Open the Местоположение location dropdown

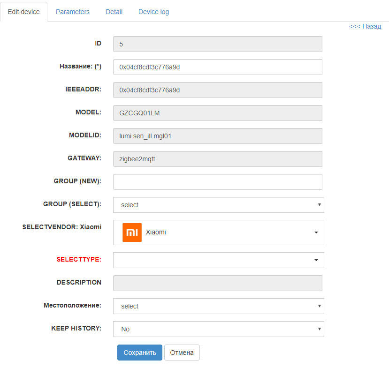pos(218,306)
